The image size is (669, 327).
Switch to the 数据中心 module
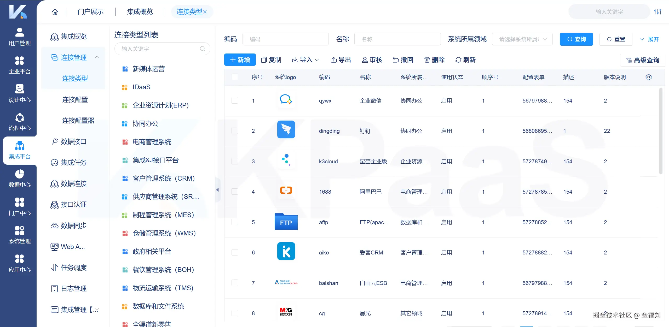pos(19,179)
